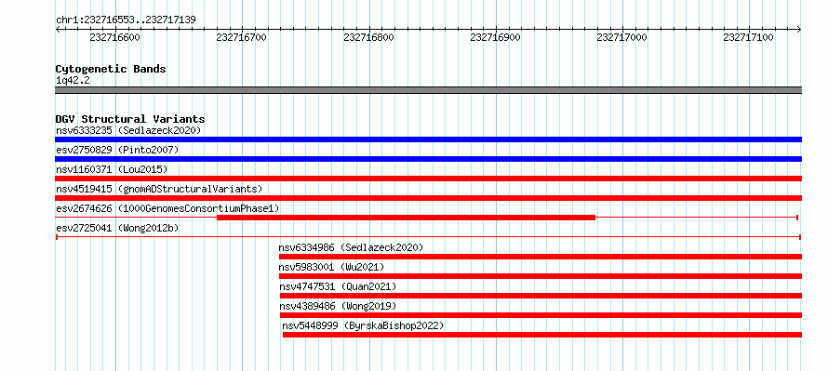Click the nsv6333235 (Sedlazeck2020) blue variant bar
The image size is (828, 371).
(x=428, y=139)
